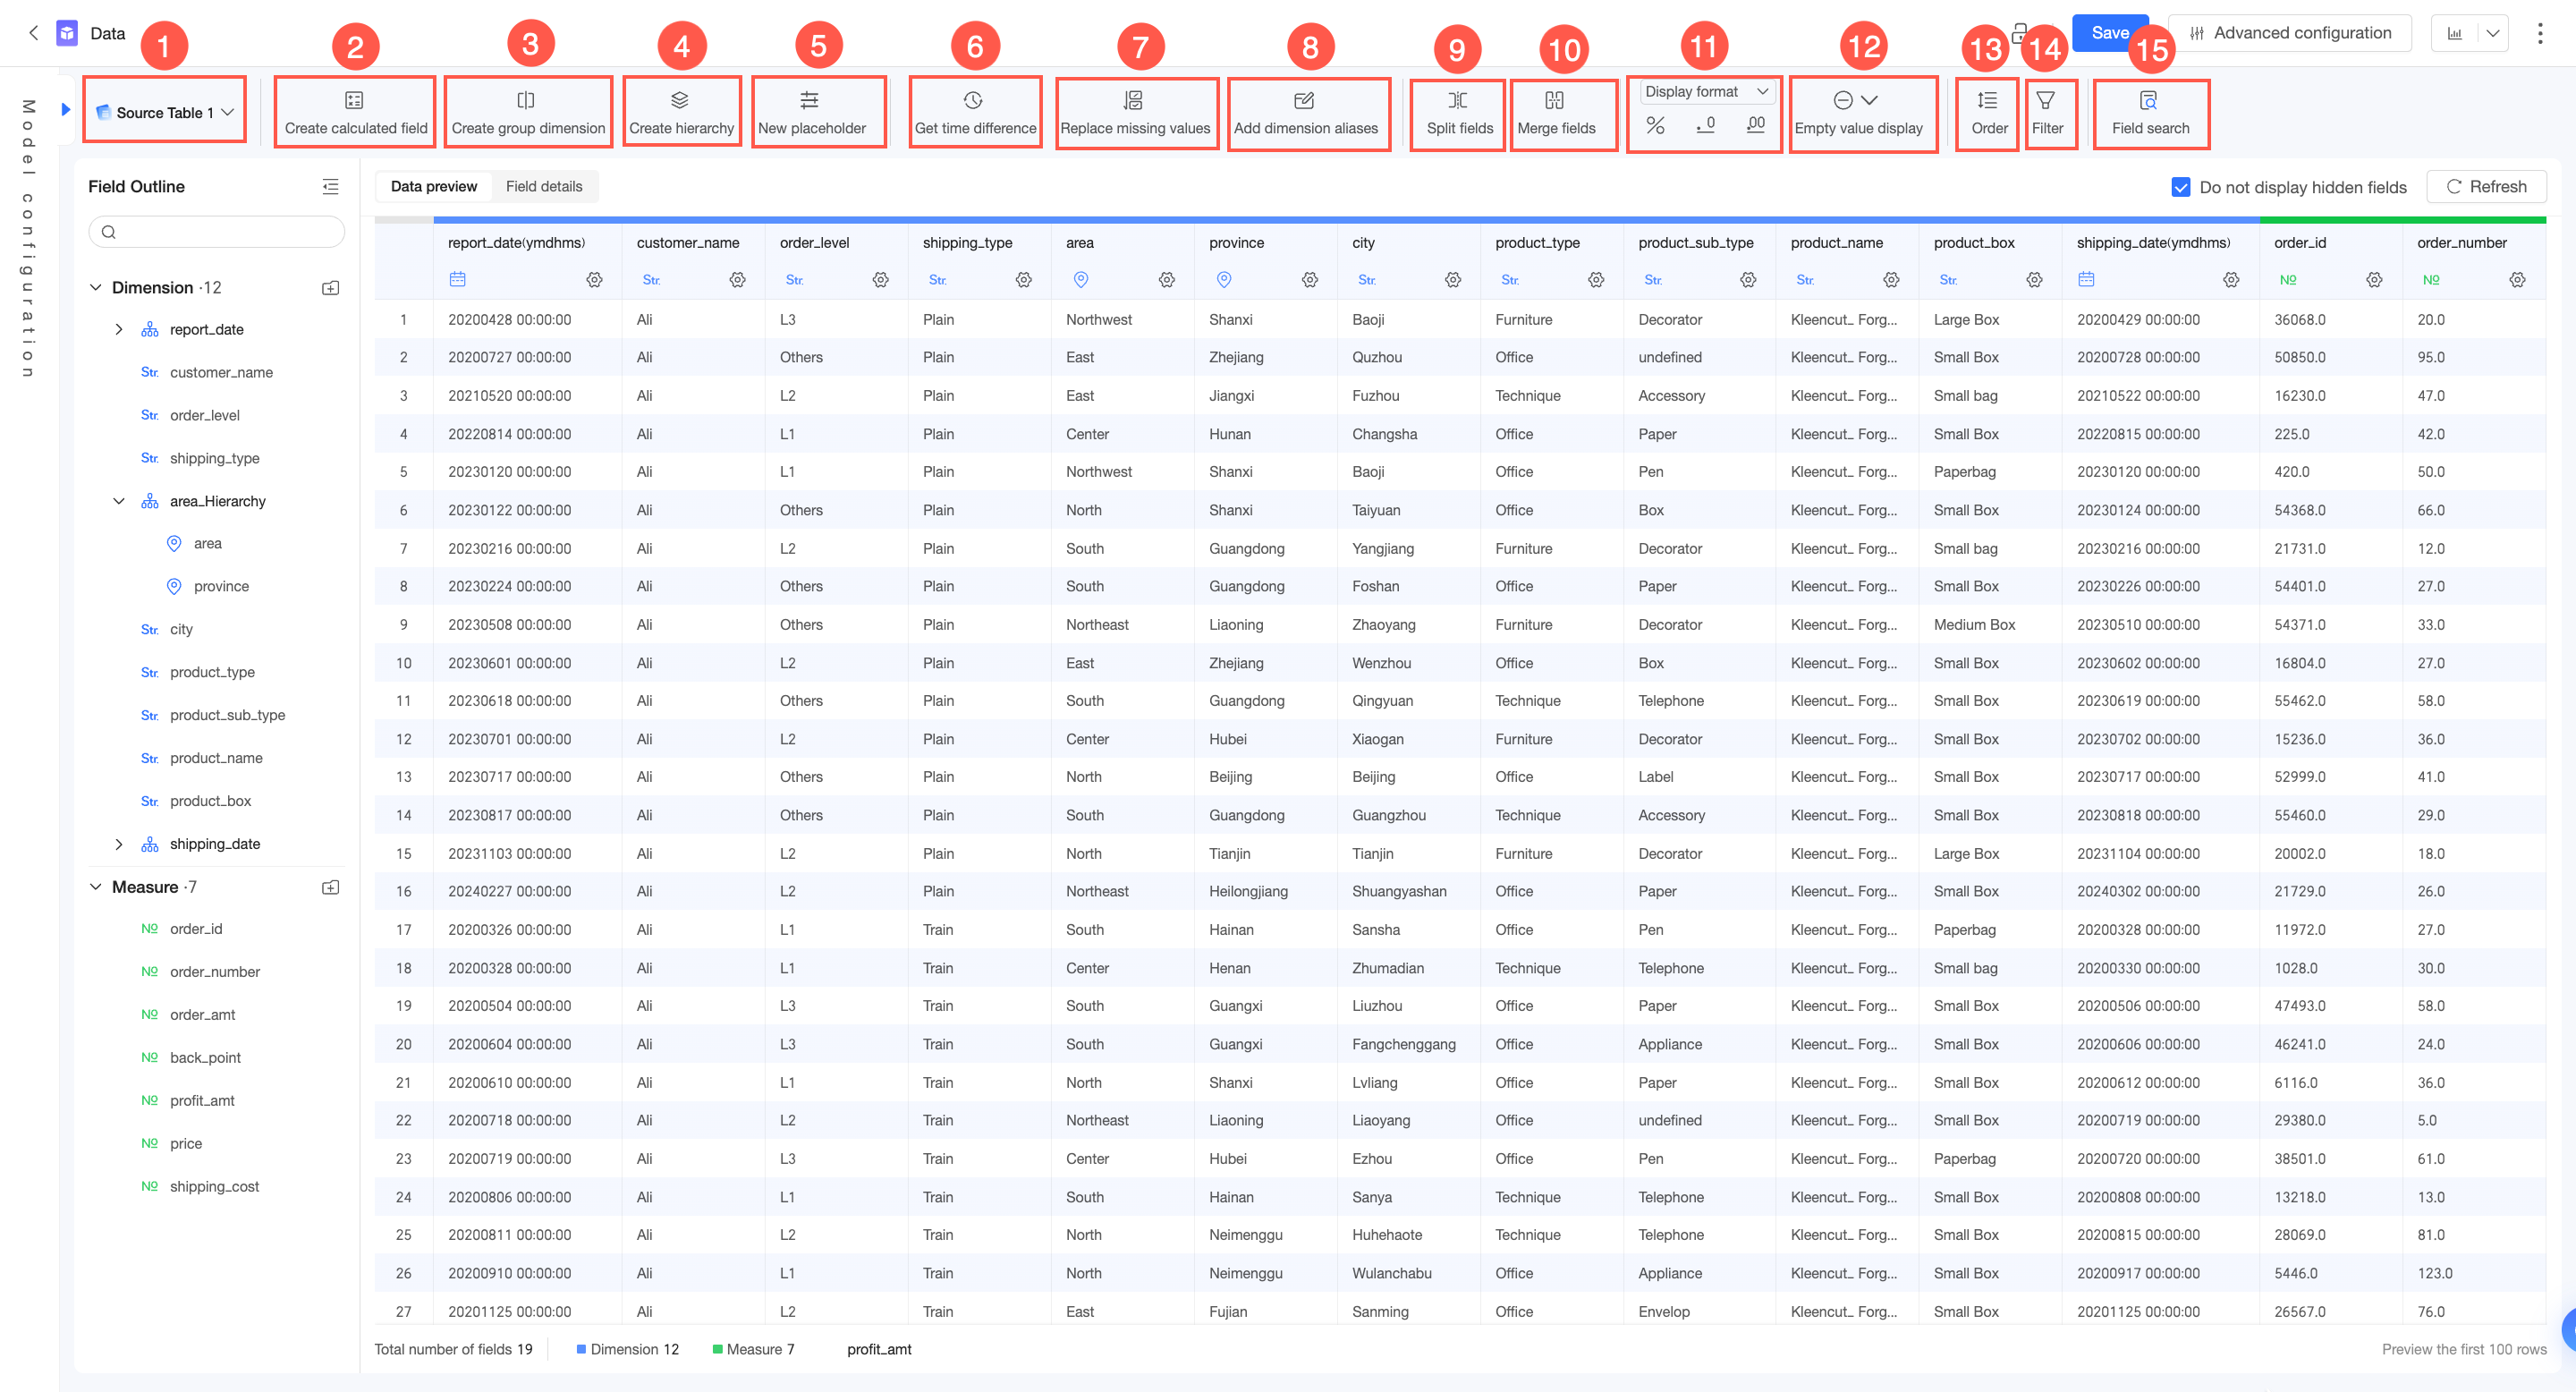2576x1392 pixels.
Task: Click the Field Outline search box
Action: pos(217,232)
